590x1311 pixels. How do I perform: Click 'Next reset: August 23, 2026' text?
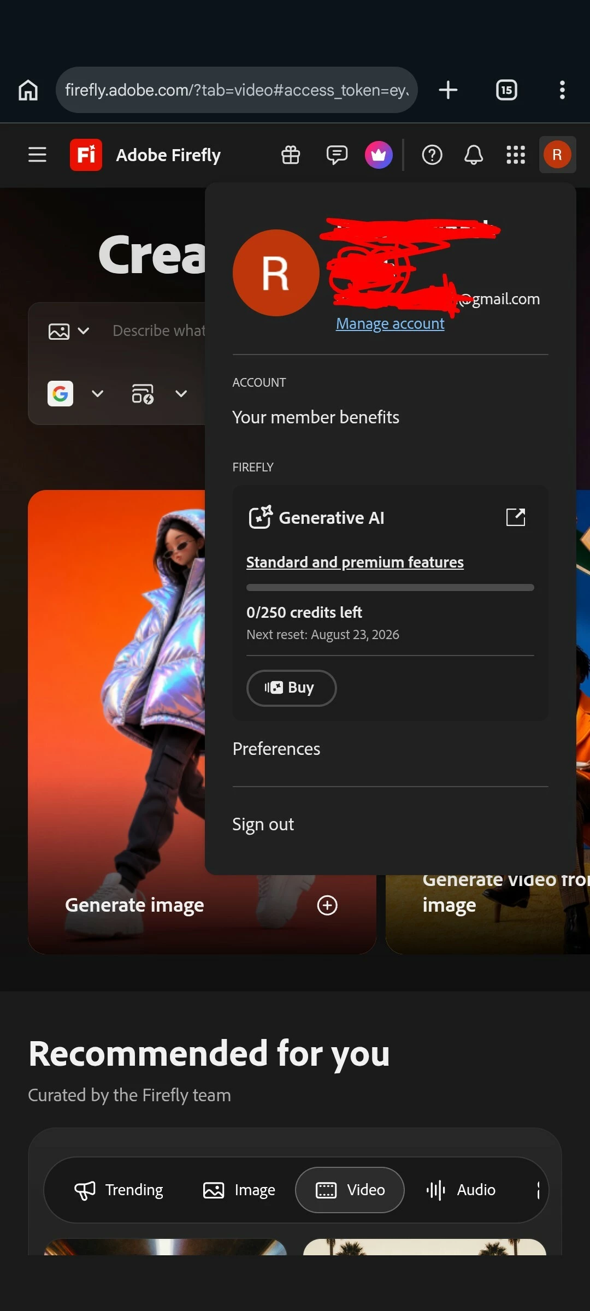(x=323, y=635)
